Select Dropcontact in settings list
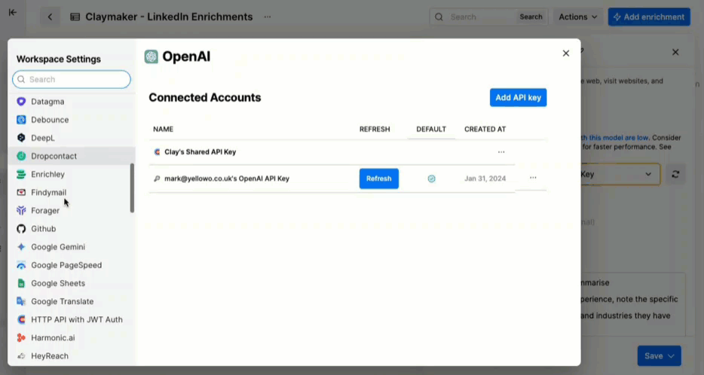Viewport: 704px width, 375px height. (x=72, y=156)
